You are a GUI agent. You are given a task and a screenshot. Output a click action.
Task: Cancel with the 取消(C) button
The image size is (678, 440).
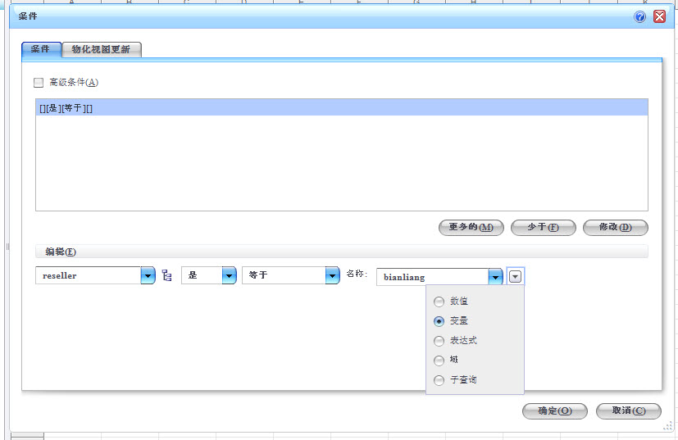(x=629, y=411)
